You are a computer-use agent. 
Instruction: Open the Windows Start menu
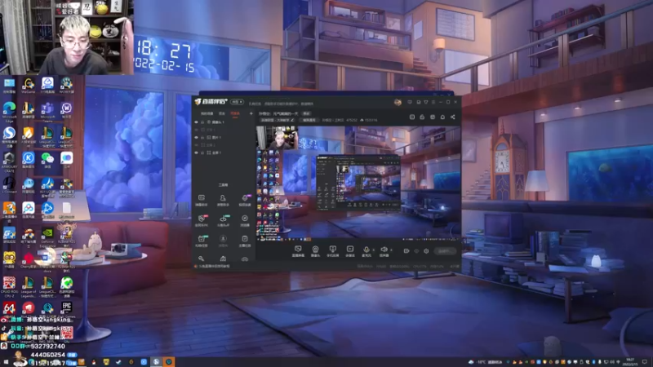coord(6,362)
